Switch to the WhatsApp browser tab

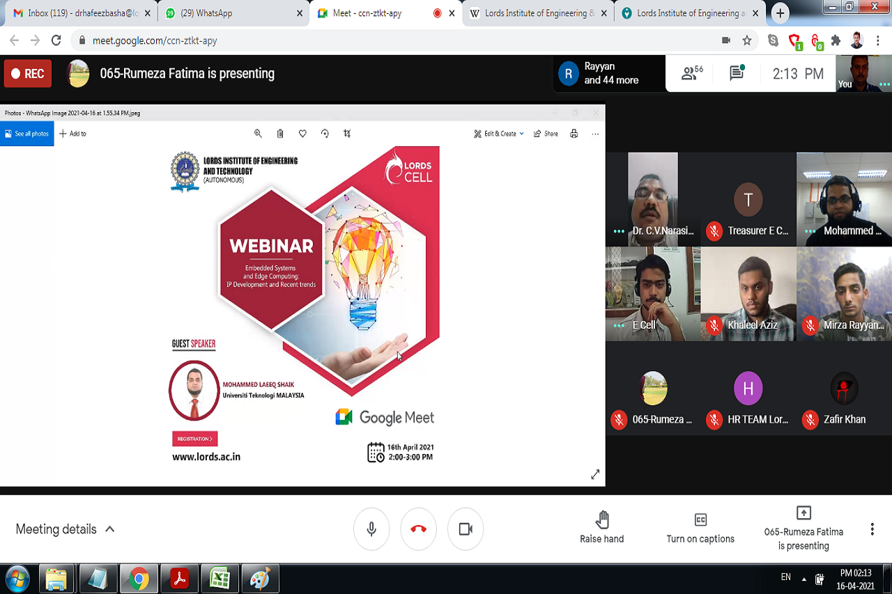pos(231,13)
